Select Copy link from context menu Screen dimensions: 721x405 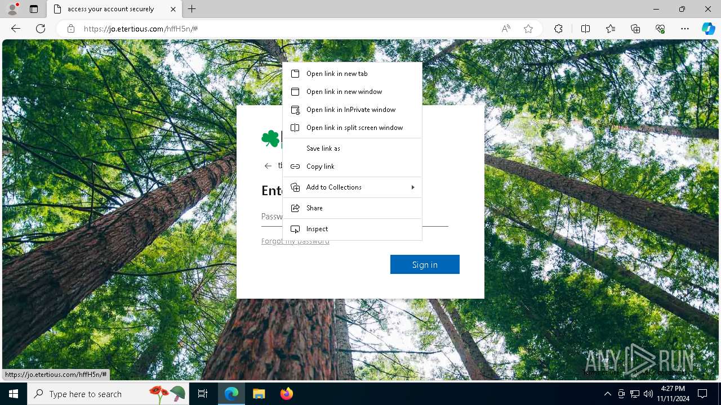[352, 166]
